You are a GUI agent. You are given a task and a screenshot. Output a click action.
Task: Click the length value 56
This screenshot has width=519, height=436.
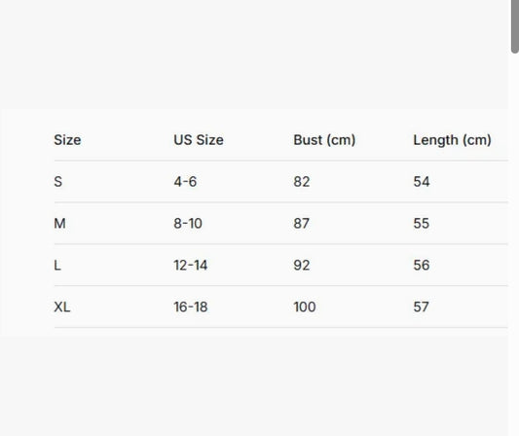tap(422, 265)
